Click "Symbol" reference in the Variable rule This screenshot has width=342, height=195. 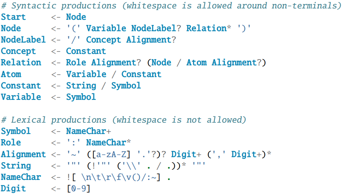click(81, 97)
